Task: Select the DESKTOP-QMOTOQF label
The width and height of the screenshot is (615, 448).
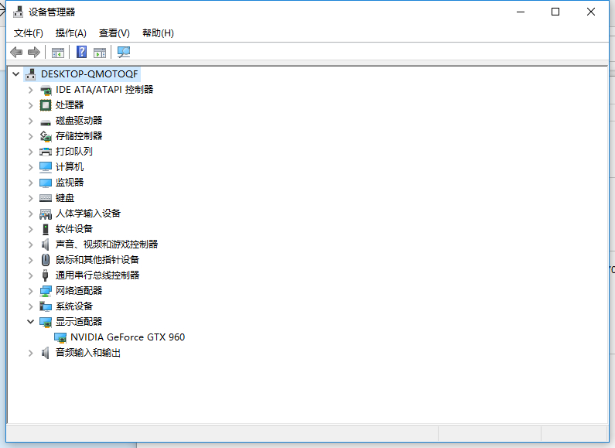Action: 90,74
